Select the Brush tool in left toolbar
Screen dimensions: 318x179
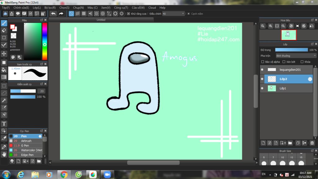4,23
